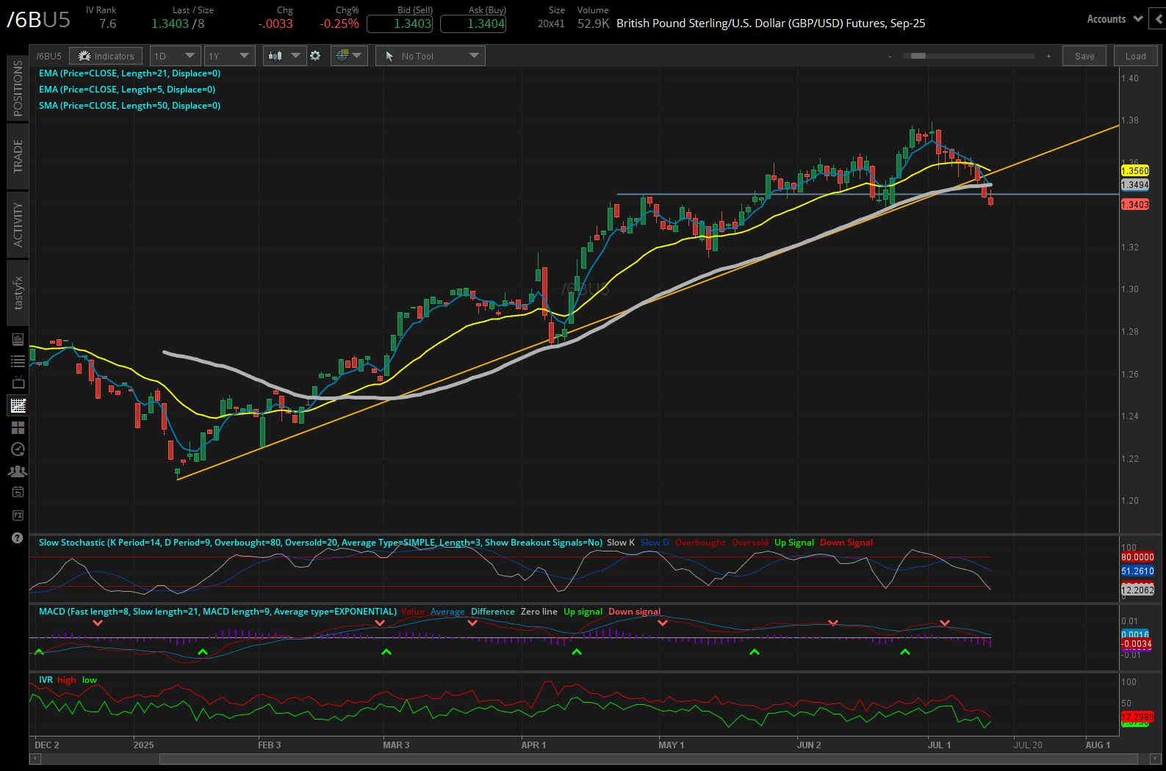Click the Ask (Buy) 1.3404 price box
This screenshot has height=771, width=1166.
pyautogui.click(x=473, y=23)
